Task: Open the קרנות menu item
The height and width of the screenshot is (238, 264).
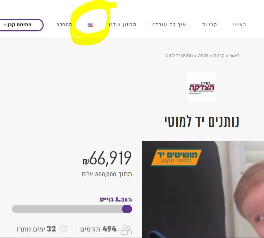Action: point(210,25)
